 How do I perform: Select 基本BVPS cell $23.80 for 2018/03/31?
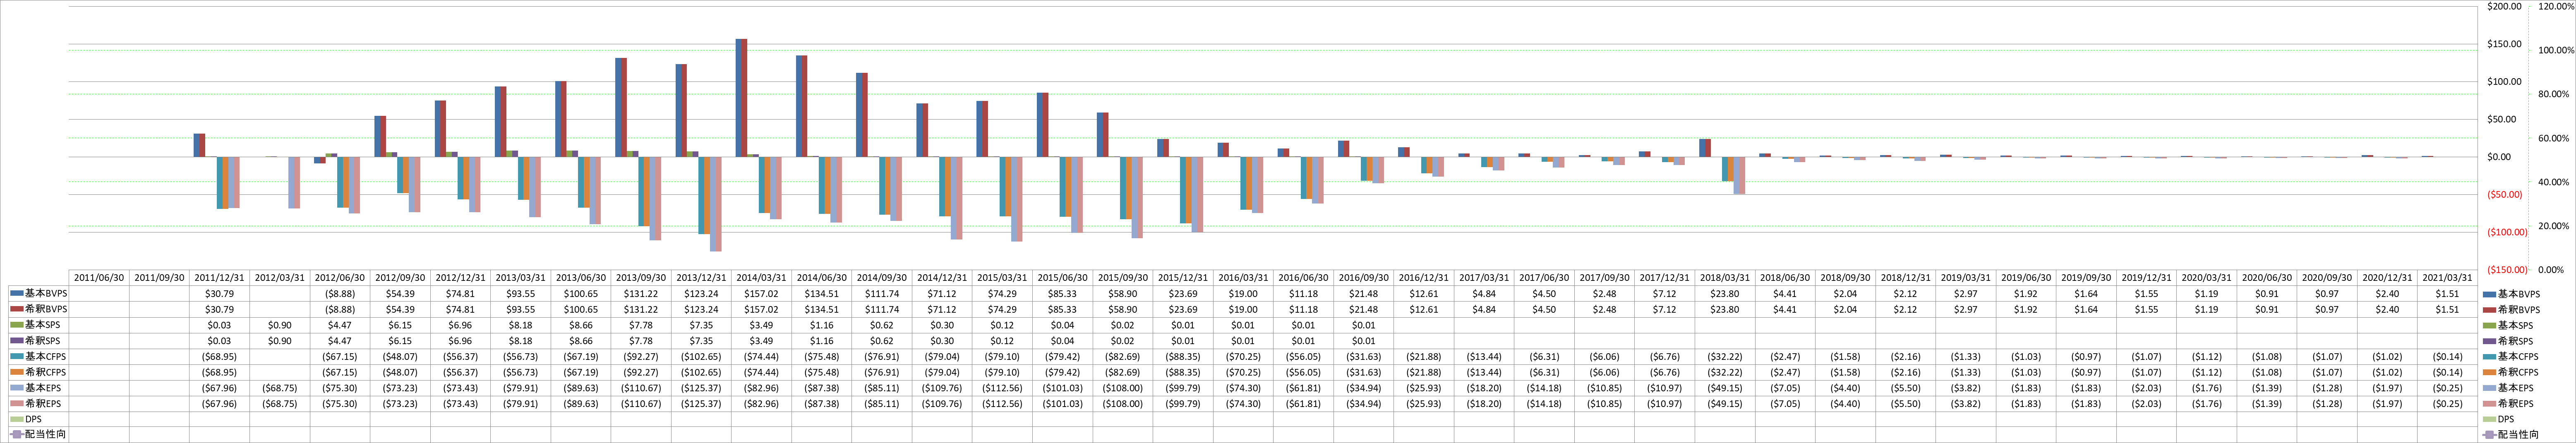(x=1725, y=294)
